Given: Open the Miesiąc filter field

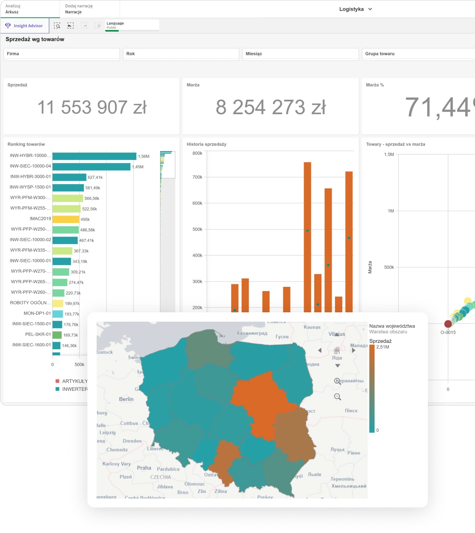Looking at the screenshot, I should [300, 54].
